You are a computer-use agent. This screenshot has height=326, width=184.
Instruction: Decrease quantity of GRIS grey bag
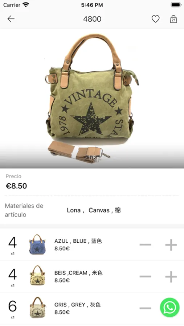click(x=146, y=308)
